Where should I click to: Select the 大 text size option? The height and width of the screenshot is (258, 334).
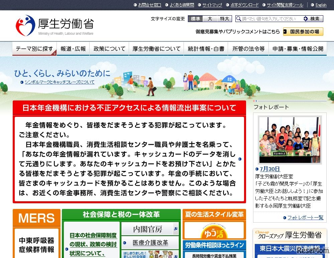click(x=210, y=19)
